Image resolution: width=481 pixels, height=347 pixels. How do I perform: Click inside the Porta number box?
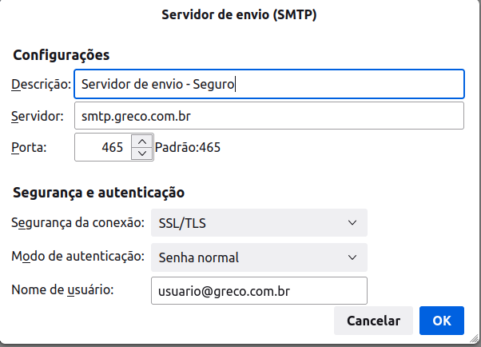click(103, 147)
